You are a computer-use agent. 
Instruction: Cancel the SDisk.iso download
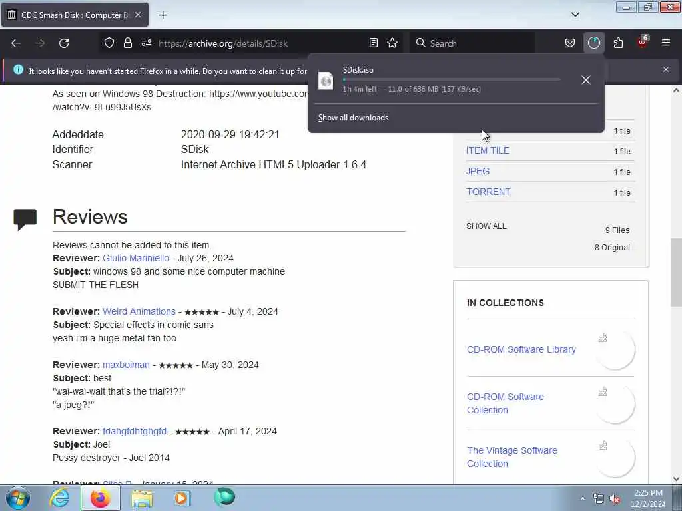pos(586,80)
